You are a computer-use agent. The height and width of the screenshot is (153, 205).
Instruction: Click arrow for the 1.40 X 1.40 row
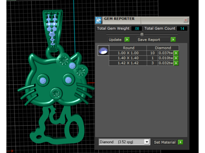coord(176,58)
